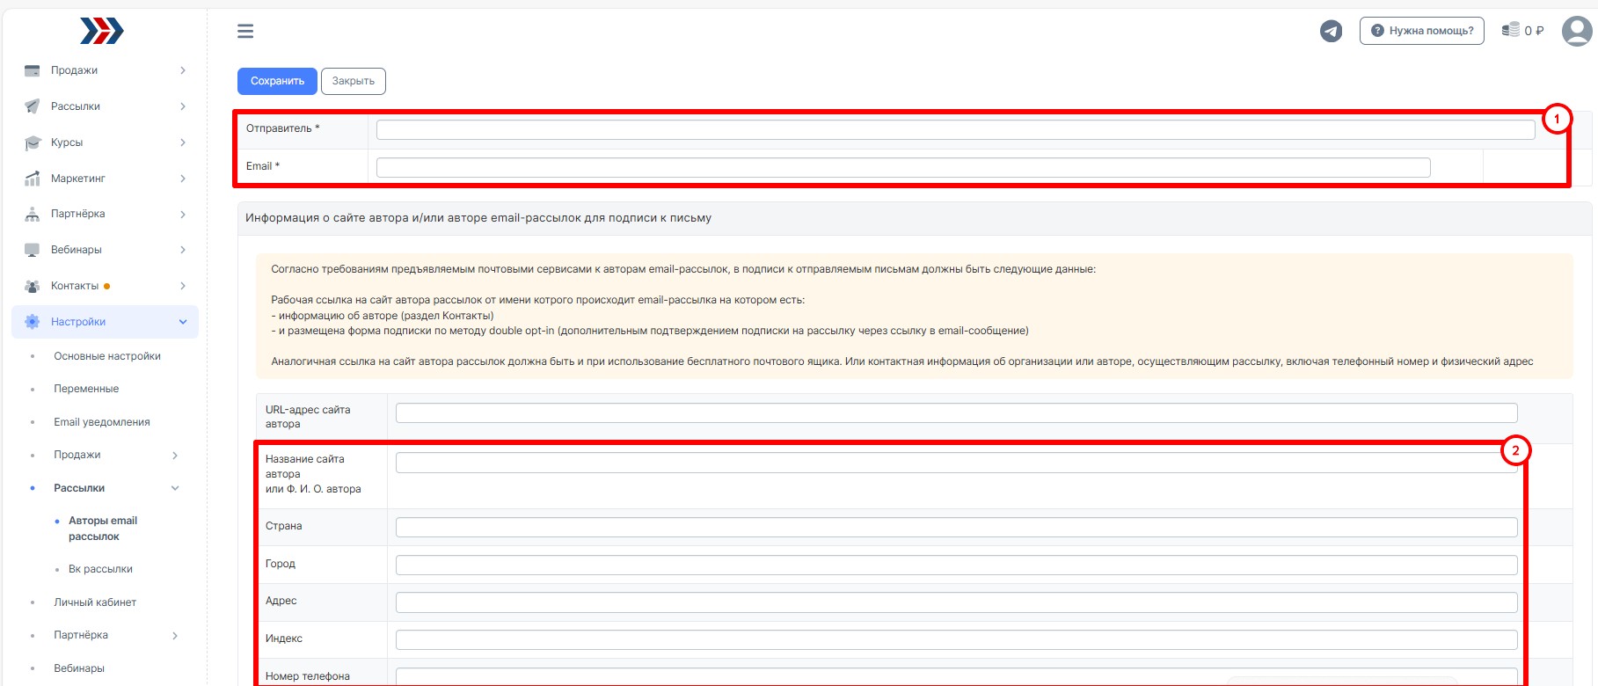Click the company logo
Image resolution: width=1598 pixels, height=686 pixels.
[x=102, y=32]
